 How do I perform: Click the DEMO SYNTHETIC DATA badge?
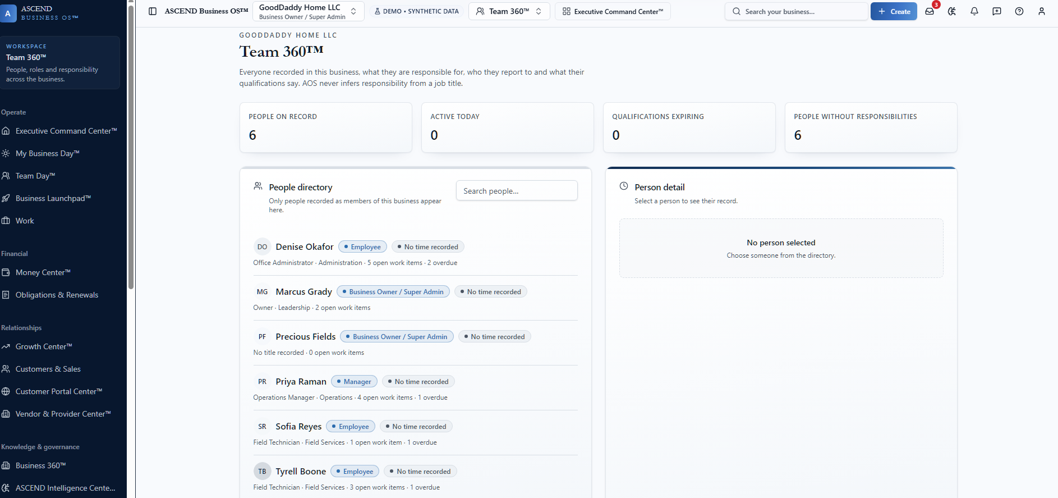pos(416,11)
